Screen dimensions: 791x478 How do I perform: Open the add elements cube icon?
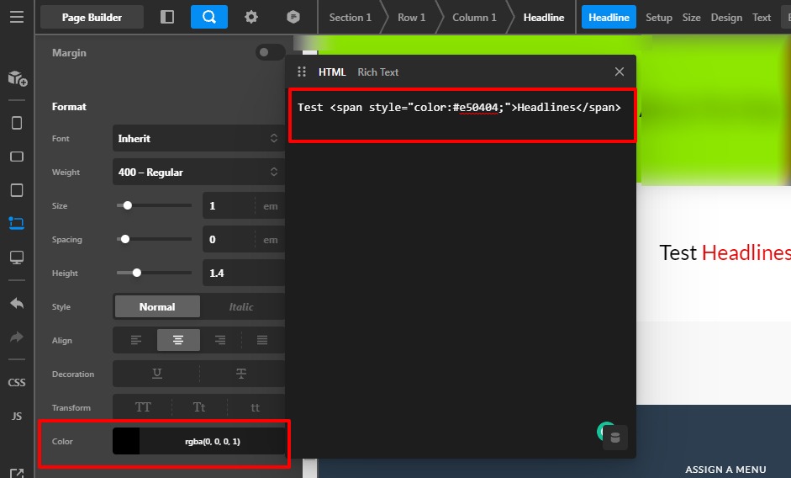[17, 78]
